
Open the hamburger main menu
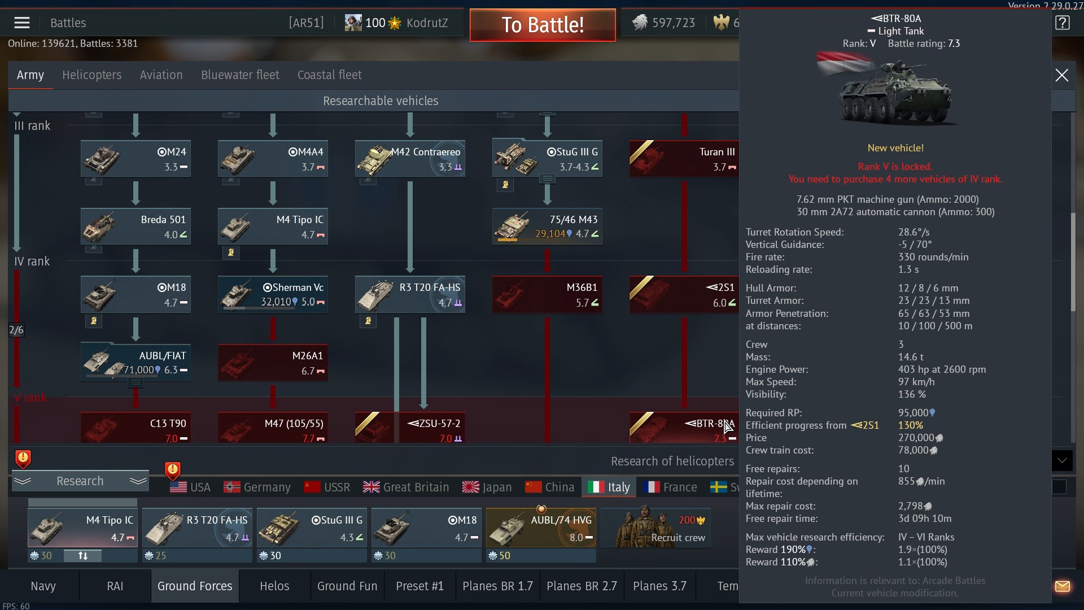[x=21, y=23]
